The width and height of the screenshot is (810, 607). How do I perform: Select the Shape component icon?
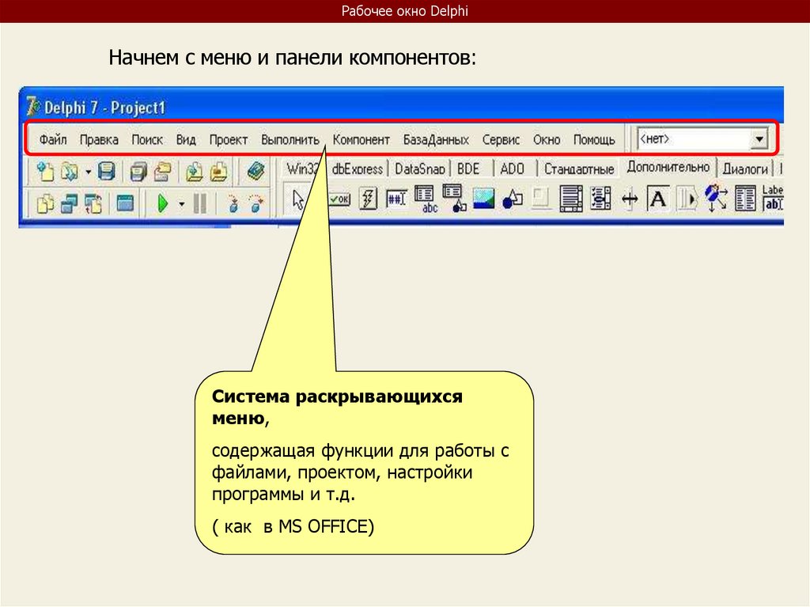click(513, 199)
